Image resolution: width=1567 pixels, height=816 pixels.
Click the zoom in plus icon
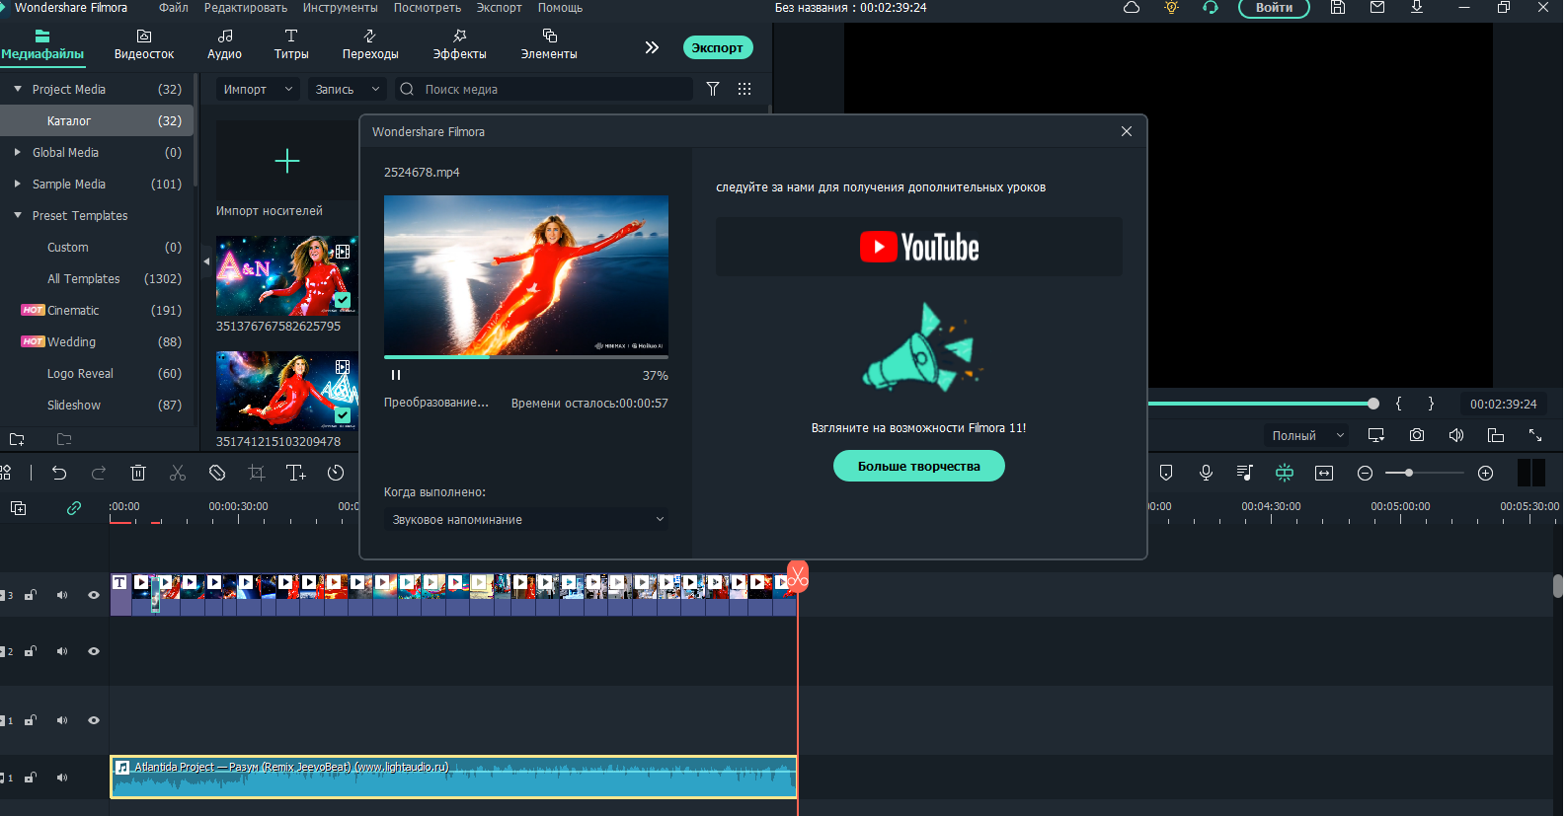pos(1485,474)
